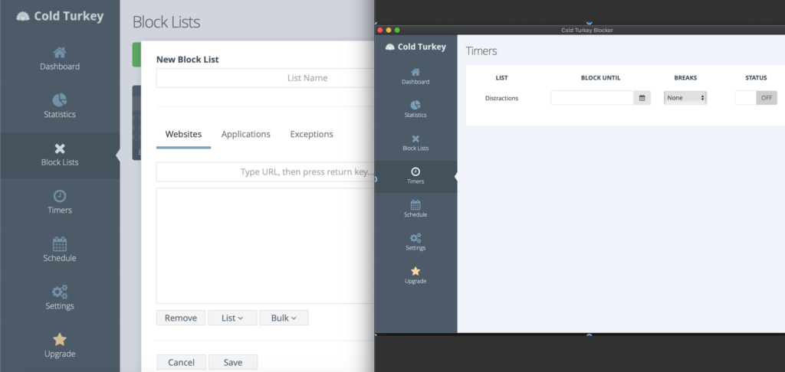Click the New Block List dialog title
The image size is (785, 372).
click(187, 60)
